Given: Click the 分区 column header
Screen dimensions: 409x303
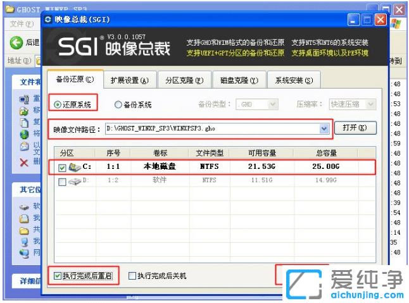Looking at the screenshot, I should [x=75, y=152].
